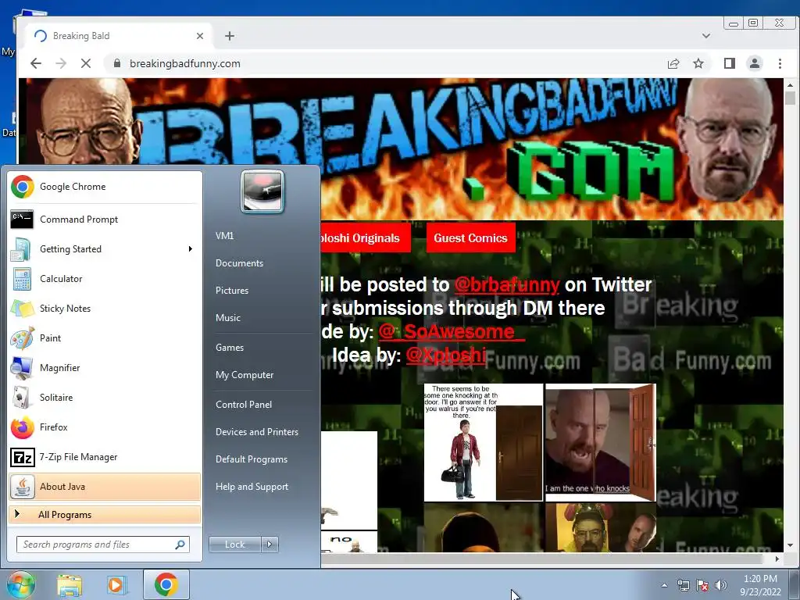Screen dimensions: 800x600
Task: Close the Breaking Bald tab
Action: [x=200, y=36]
